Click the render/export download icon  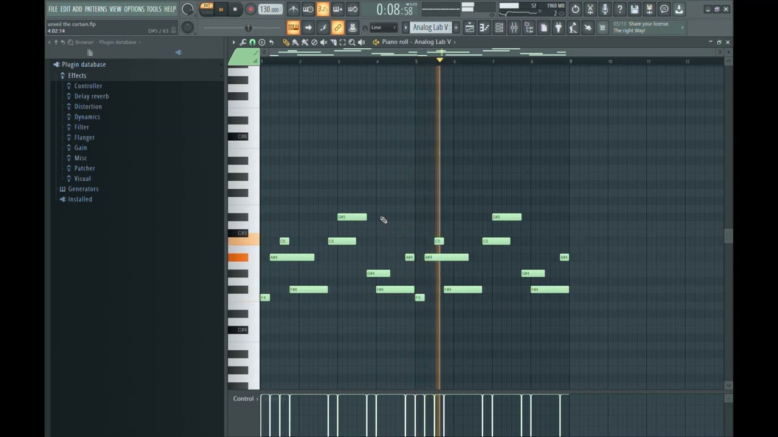[679, 9]
